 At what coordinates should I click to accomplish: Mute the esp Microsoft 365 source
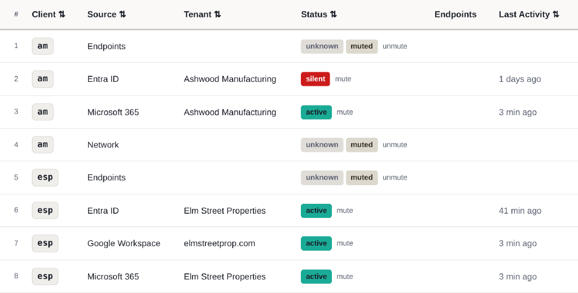(345, 277)
